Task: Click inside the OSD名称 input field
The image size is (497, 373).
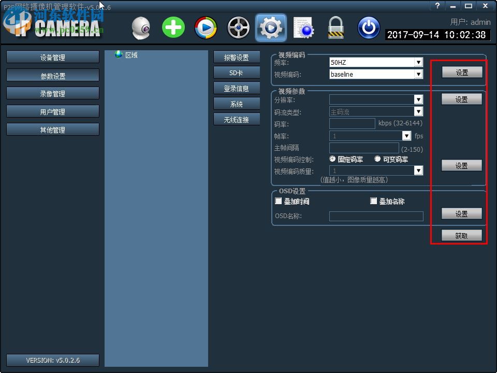Action: pyautogui.click(x=376, y=216)
